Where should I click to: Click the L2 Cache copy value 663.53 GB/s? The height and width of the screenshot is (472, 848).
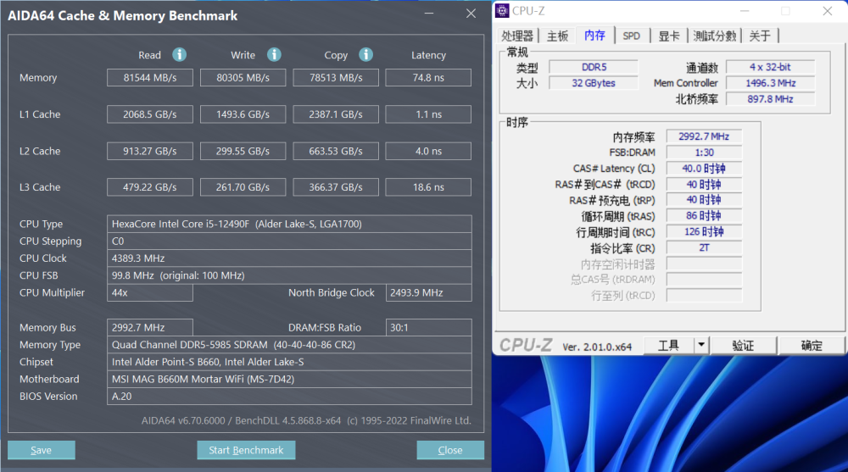click(x=336, y=151)
